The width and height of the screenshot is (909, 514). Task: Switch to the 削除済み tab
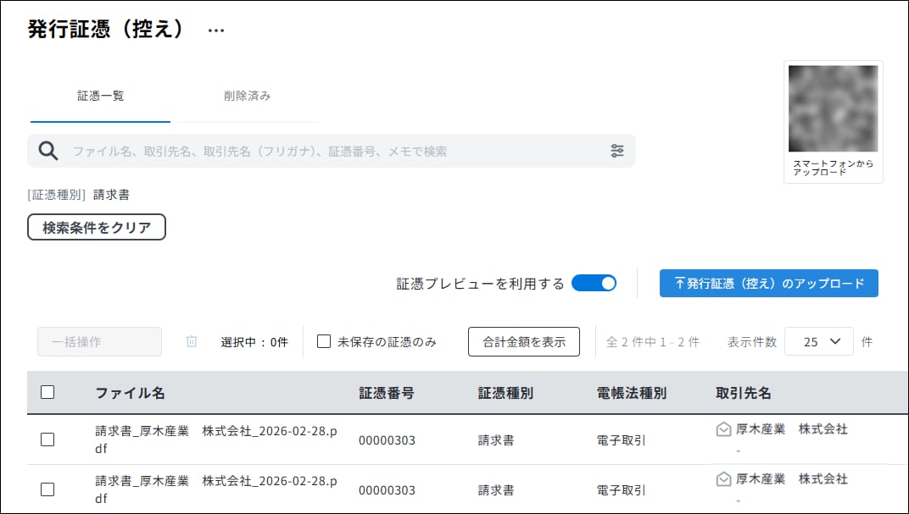pyautogui.click(x=248, y=96)
